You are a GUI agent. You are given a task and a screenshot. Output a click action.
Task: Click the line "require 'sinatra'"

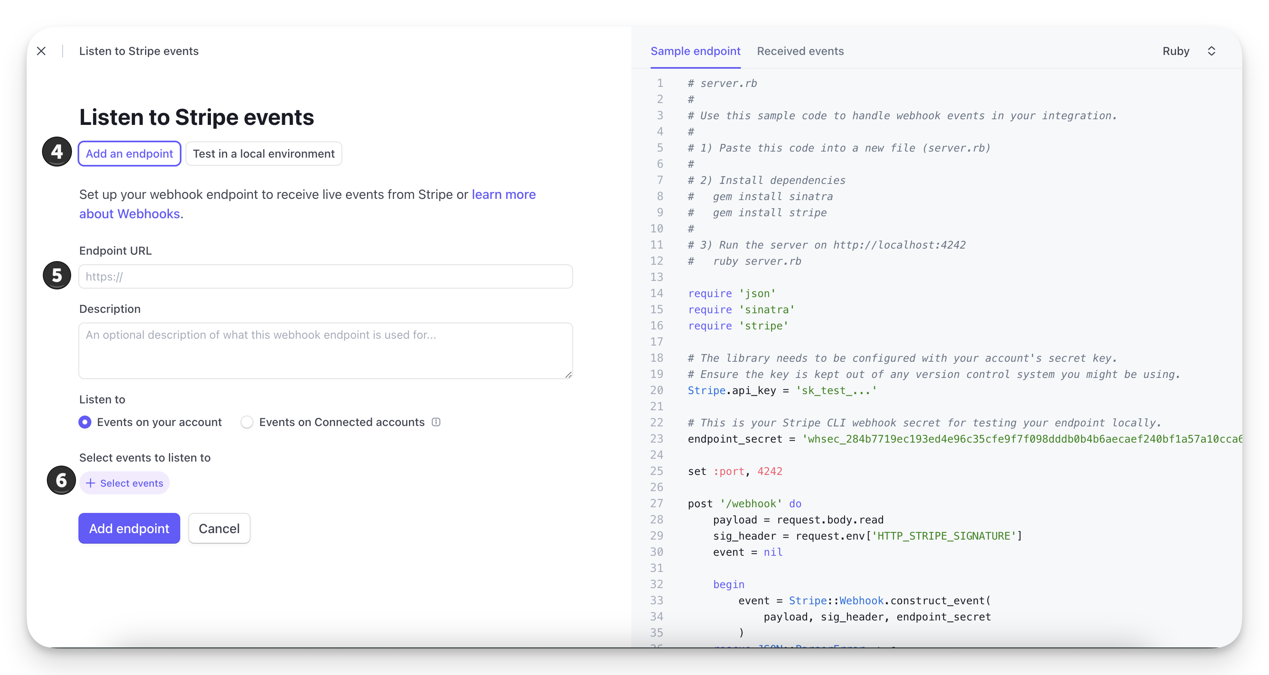click(741, 310)
